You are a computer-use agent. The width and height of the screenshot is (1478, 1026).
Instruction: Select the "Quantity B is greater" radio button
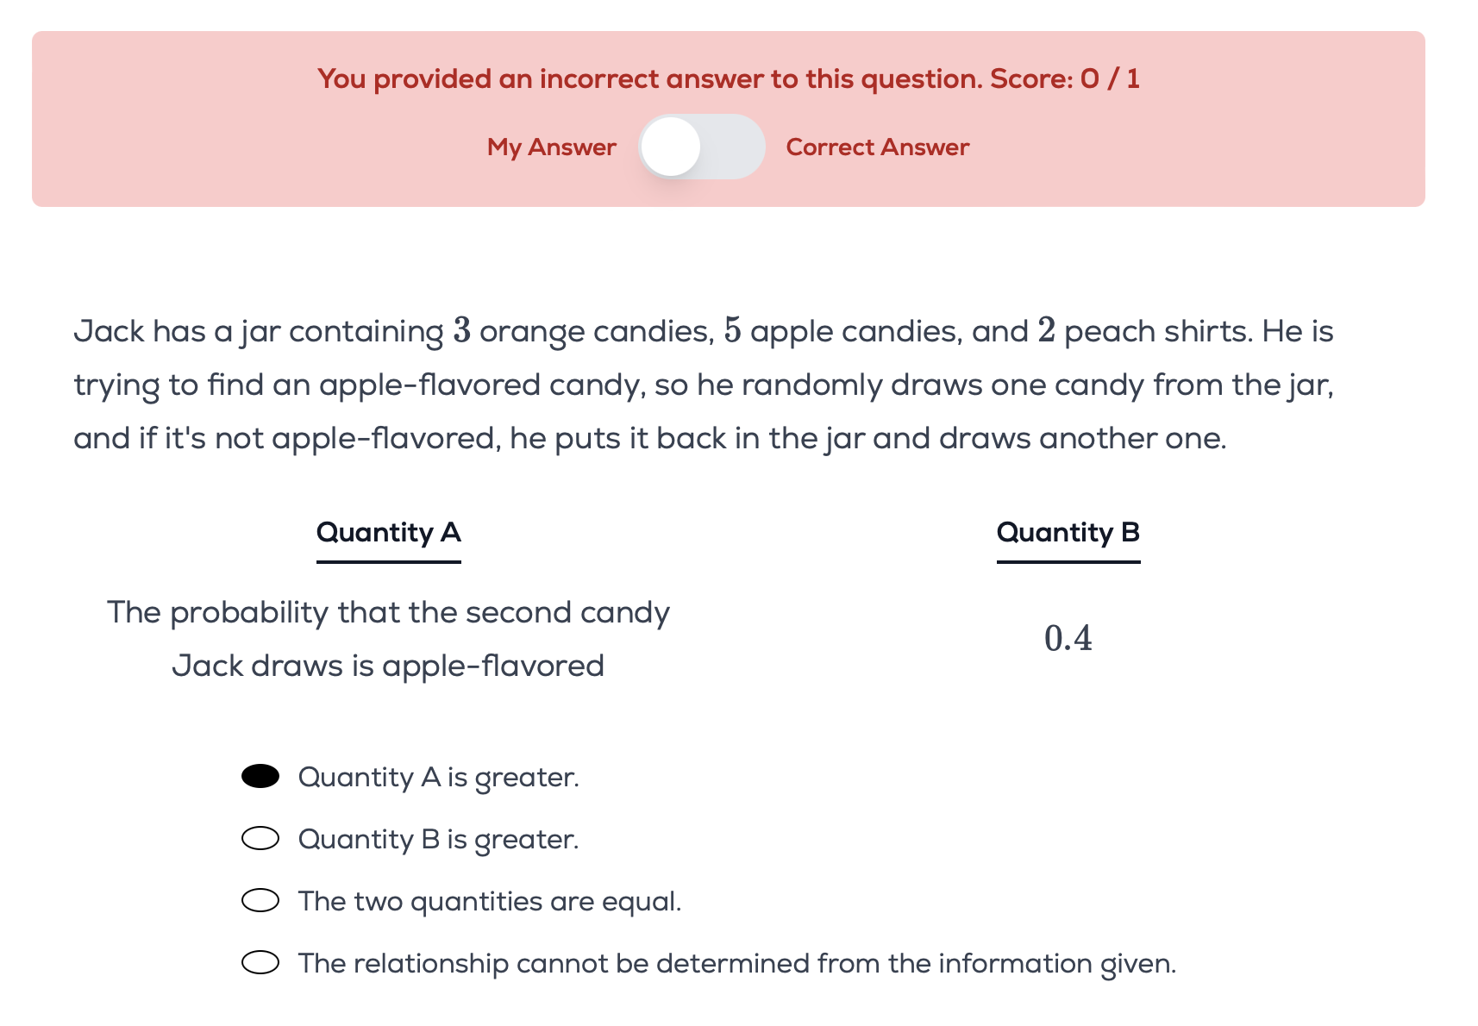pos(260,839)
